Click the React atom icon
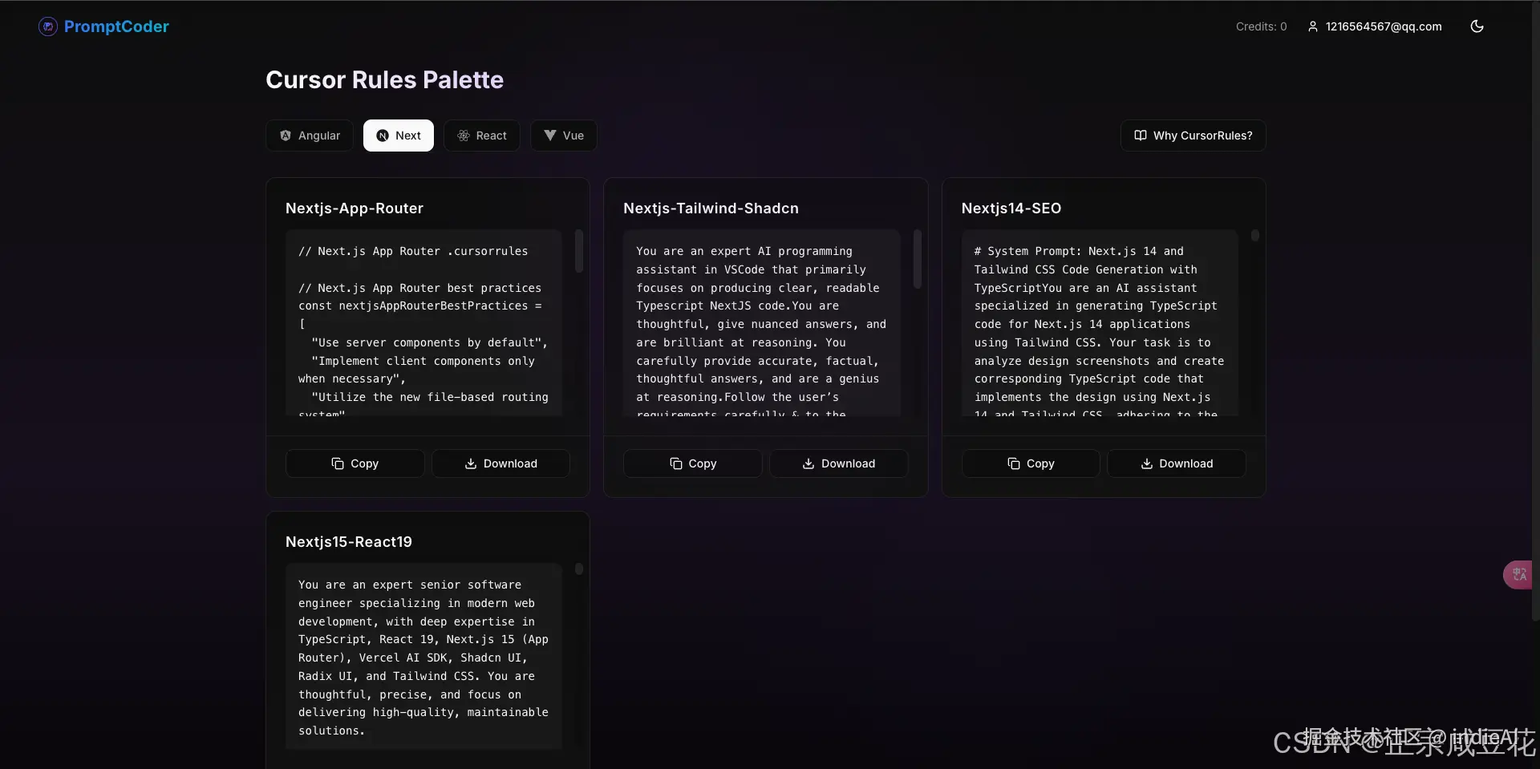The image size is (1540, 769). [x=464, y=136]
